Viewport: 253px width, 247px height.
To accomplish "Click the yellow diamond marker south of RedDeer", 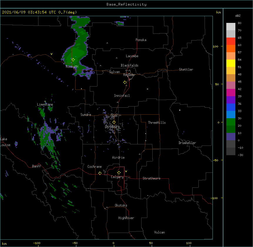I will click(125, 82).
